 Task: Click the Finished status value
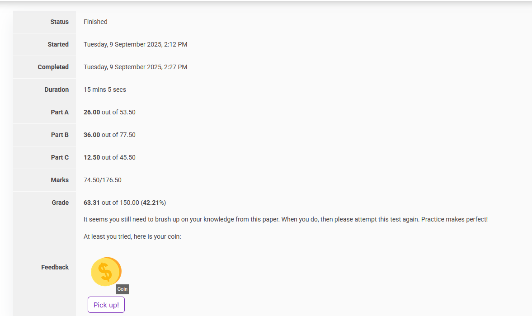95,22
